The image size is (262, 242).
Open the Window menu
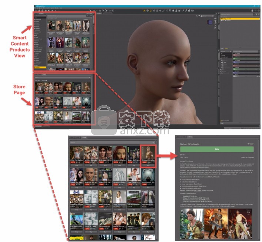(x=57, y=8)
